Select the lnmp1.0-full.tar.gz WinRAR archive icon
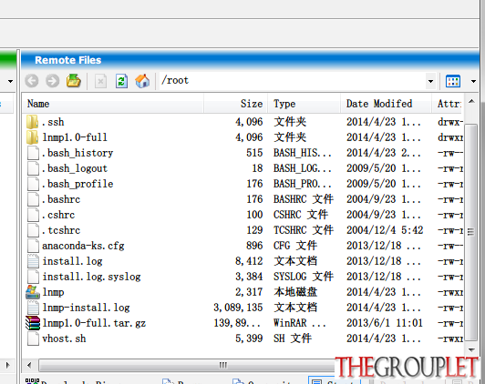 pos(33,323)
